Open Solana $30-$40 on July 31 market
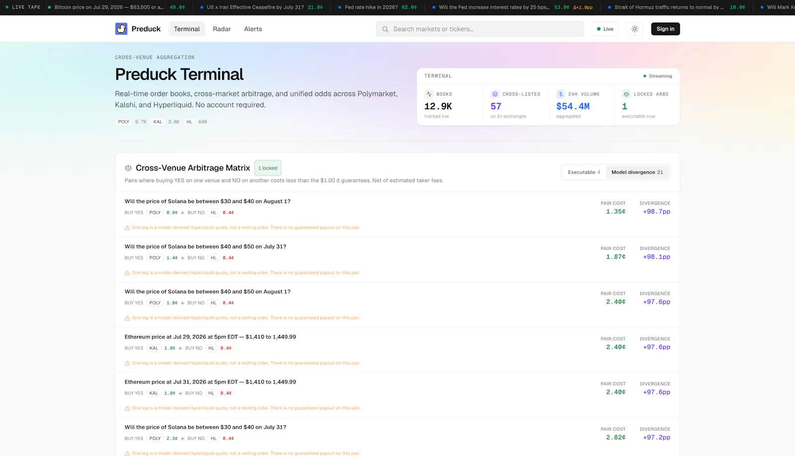Image resolution: width=795 pixels, height=456 pixels. pos(205,427)
